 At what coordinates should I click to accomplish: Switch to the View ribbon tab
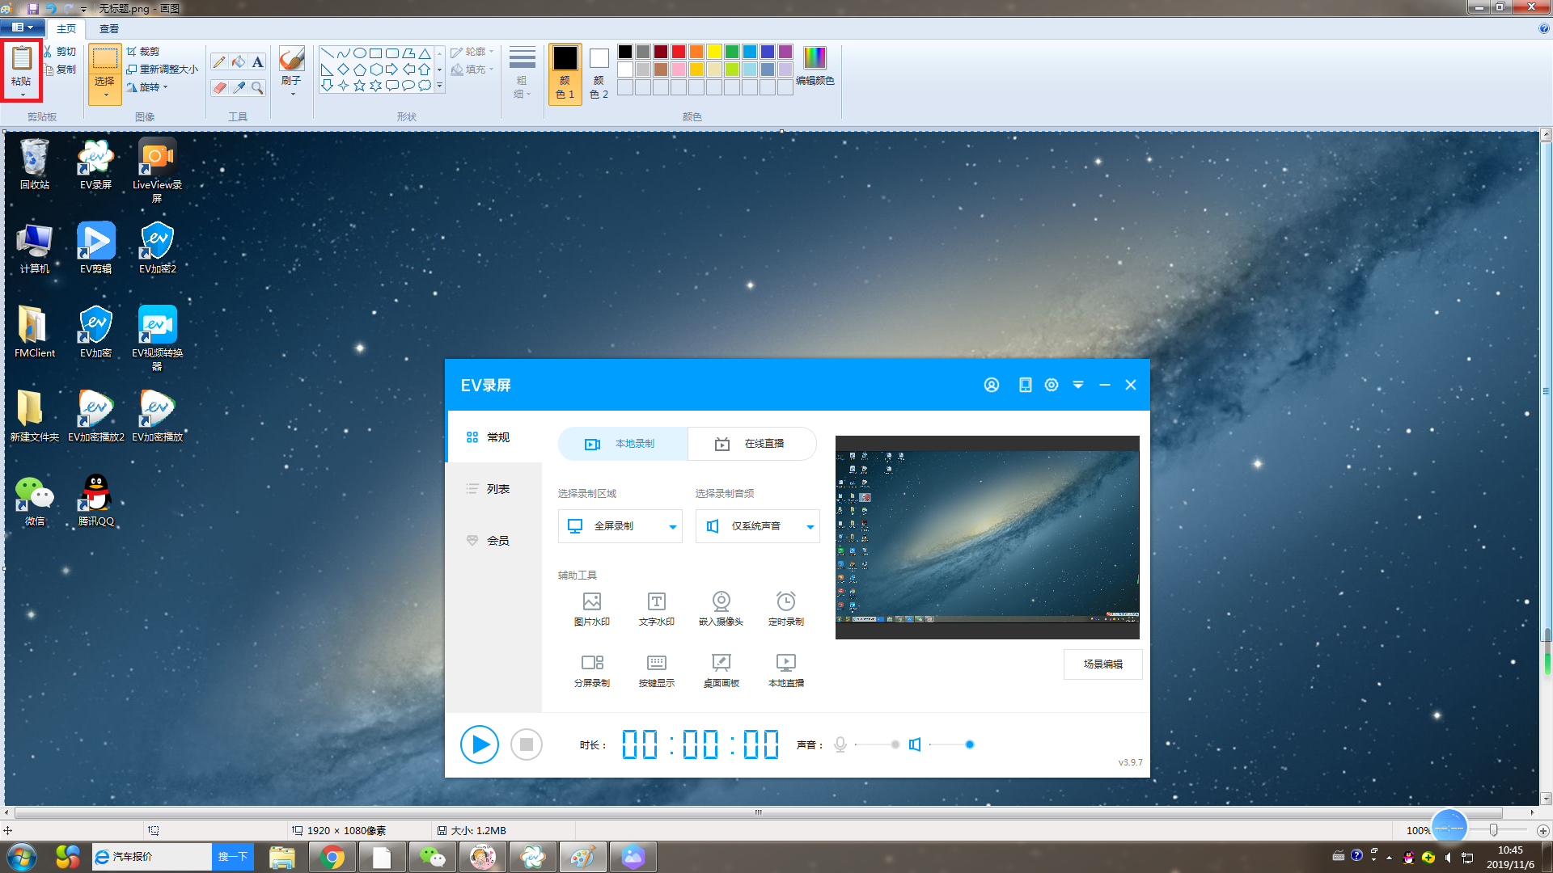108,28
